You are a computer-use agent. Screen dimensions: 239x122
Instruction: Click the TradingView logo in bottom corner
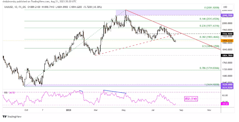pos(11,117)
